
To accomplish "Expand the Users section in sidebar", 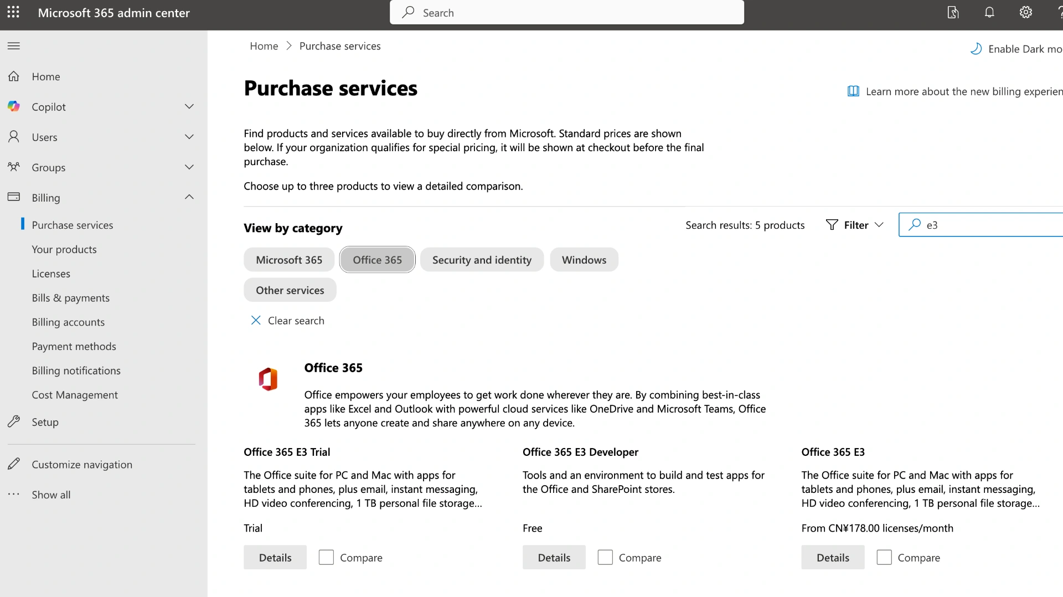I will (189, 137).
